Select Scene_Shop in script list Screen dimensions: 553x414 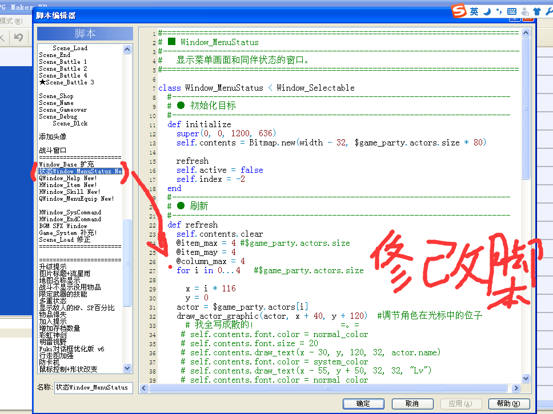pos(56,96)
